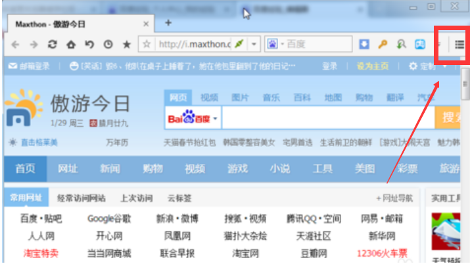Open the password key icon
Image resolution: width=470 pixels, height=264 pixels.
click(x=383, y=44)
